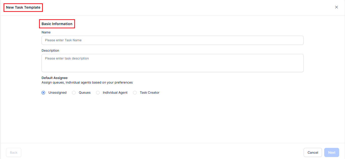Click the Individual Agent label text

pos(115,93)
